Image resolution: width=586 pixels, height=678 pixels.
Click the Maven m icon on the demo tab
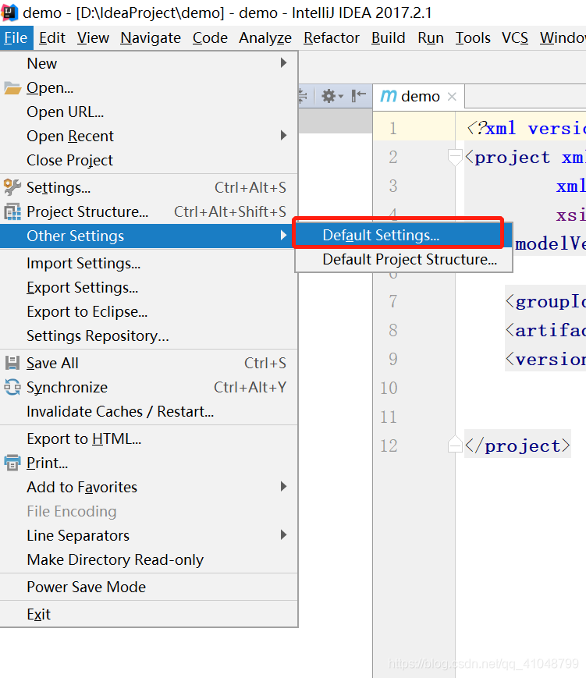click(x=390, y=96)
